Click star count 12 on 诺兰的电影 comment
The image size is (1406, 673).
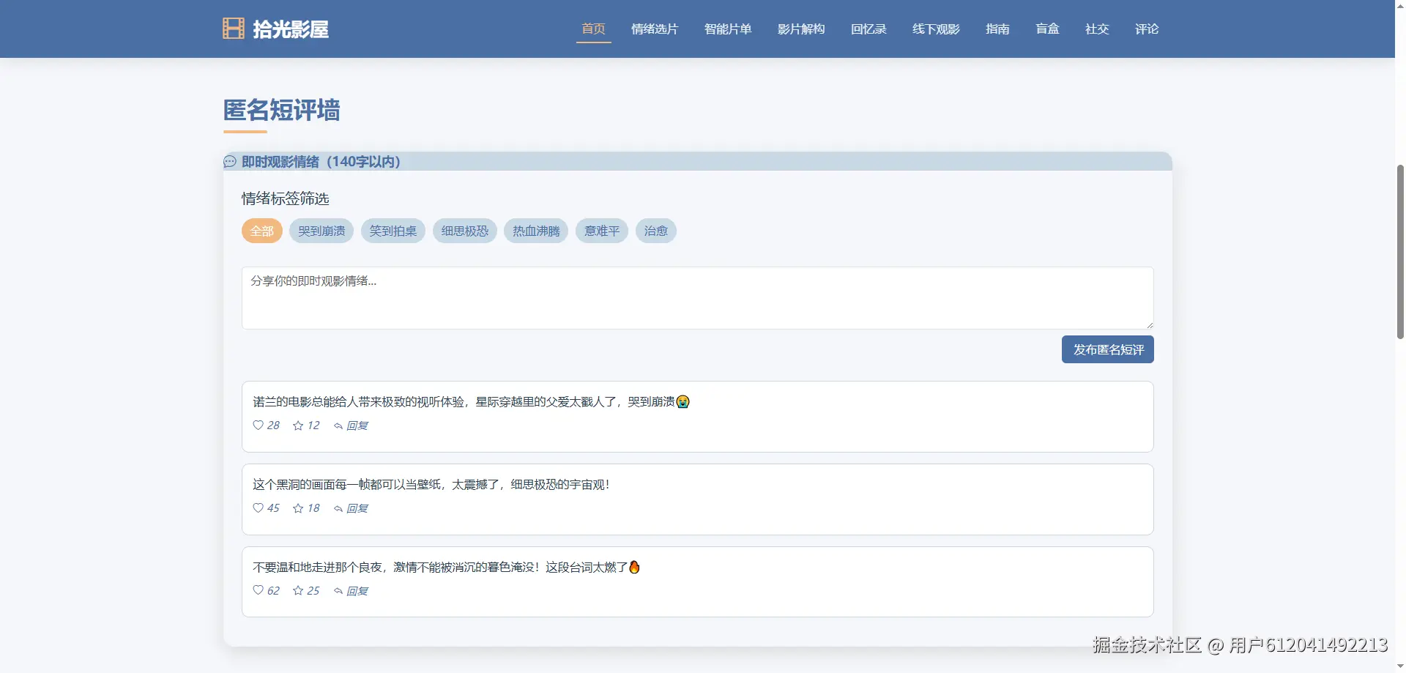313,425
